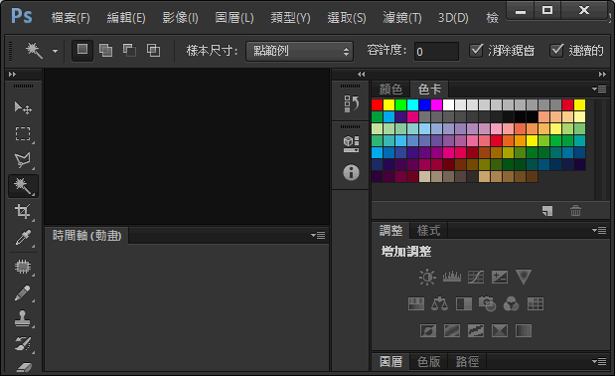Open the 3D properties panel icon
This screenshot has height=376, width=615.
(x=351, y=144)
